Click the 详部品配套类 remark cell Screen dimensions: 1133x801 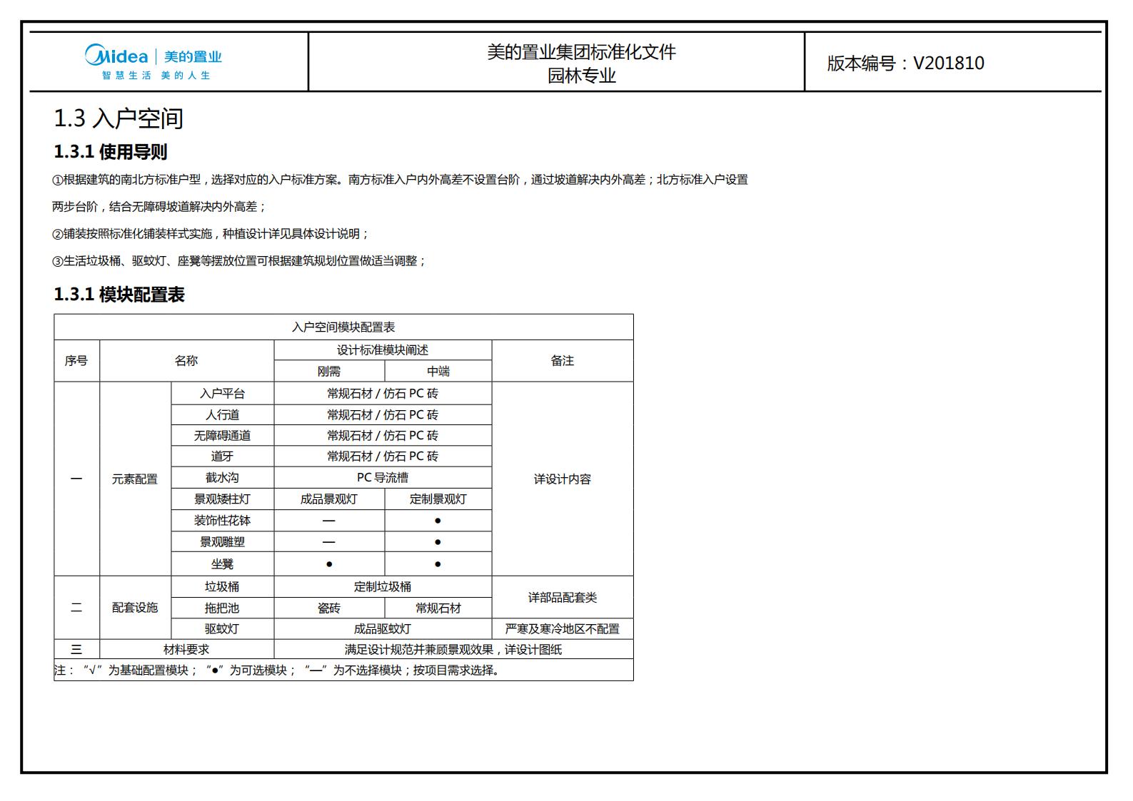pos(563,598)
